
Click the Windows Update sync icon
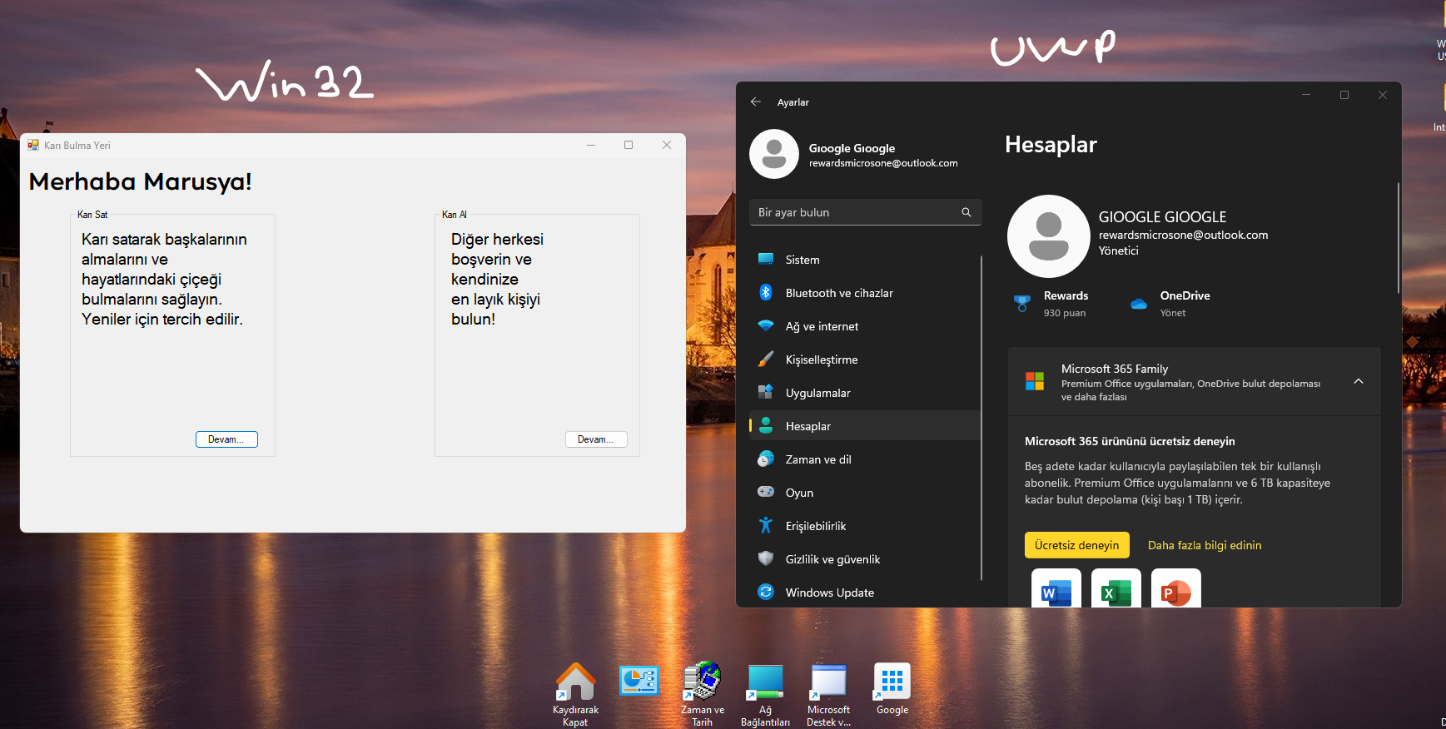pyautogui.click(x=766, y=592)
